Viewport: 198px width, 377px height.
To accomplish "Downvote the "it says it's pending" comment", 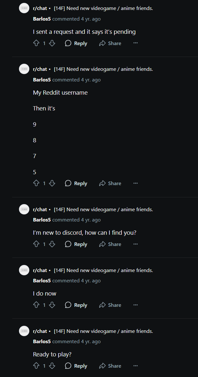I will pos(52,43).
